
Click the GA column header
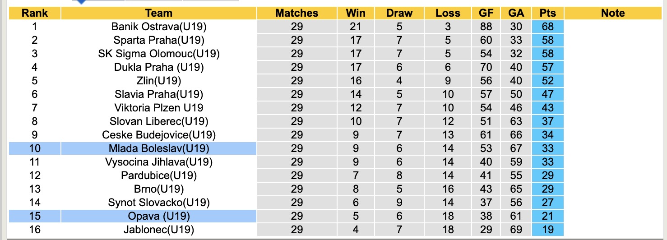click(515, 13)
